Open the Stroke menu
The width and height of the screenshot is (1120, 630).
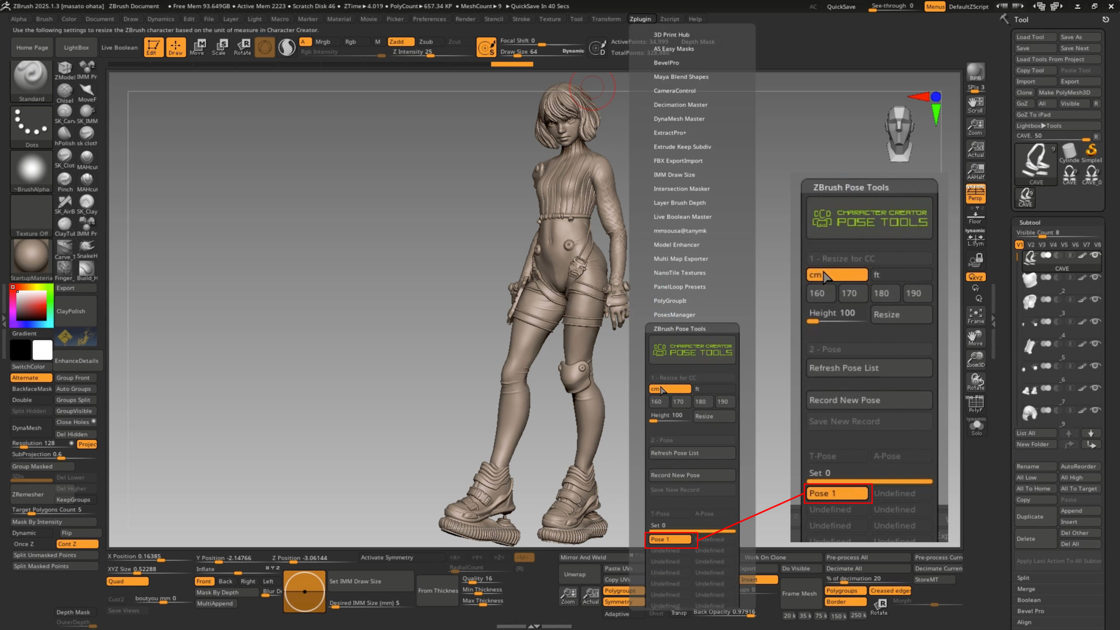tap(521, 19)
